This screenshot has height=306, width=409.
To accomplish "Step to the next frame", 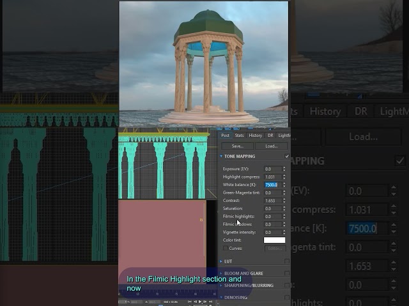I will pyautogui.click(x=205, y=302).
